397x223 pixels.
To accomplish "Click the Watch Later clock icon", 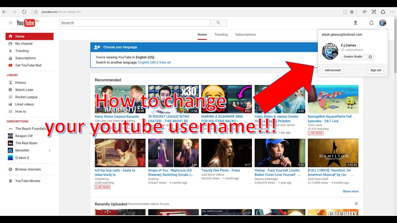I will pos(10,90).
